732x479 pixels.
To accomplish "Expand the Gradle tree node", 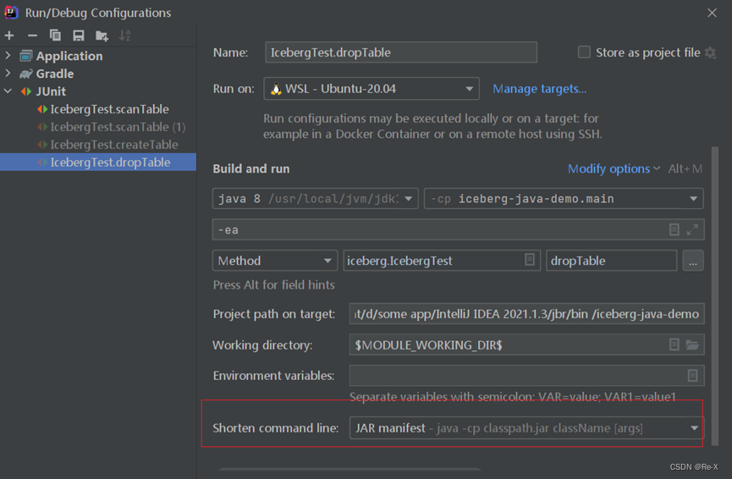I will [x=8, y=74].
